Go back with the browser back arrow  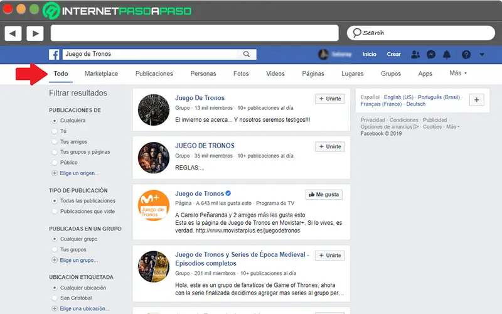click(13, 33)
